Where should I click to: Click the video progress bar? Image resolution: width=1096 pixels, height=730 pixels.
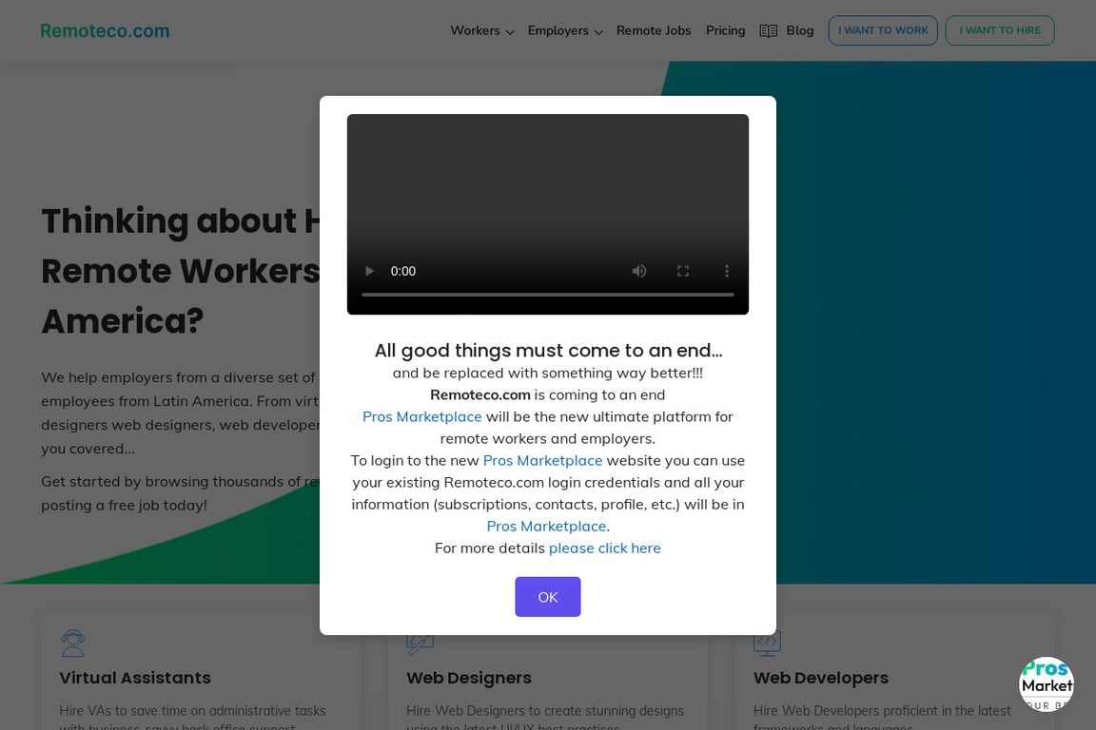[547, 295]
